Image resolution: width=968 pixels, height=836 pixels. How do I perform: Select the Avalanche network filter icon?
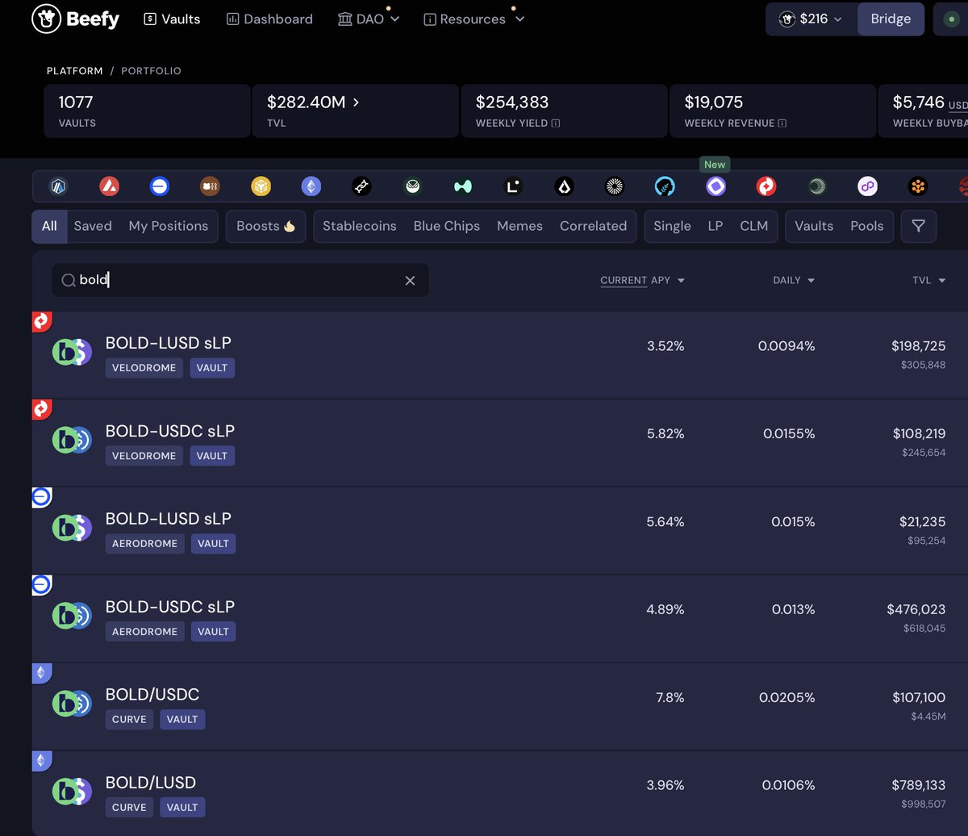109,186
